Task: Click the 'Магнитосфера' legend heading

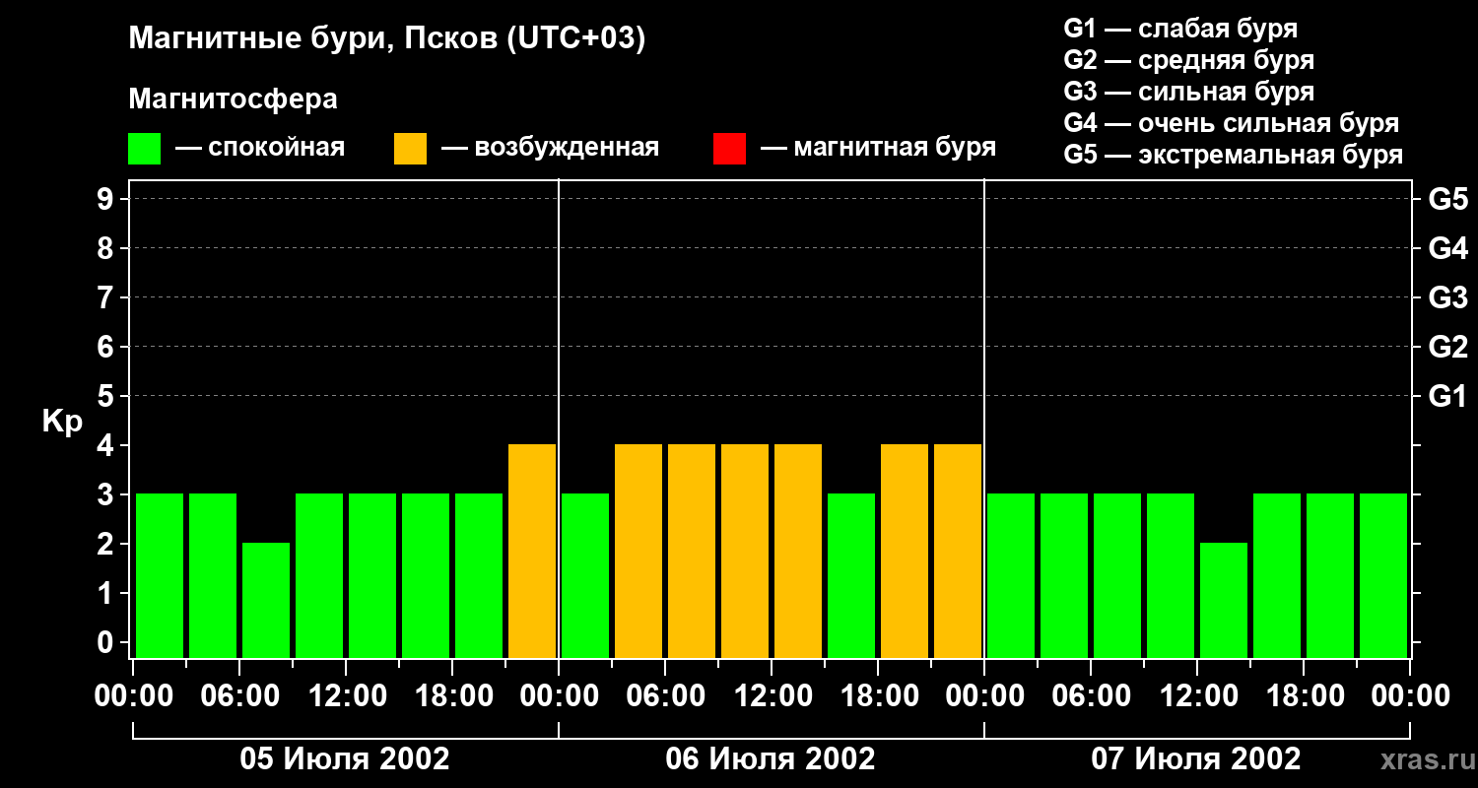Action: [233, 99]
